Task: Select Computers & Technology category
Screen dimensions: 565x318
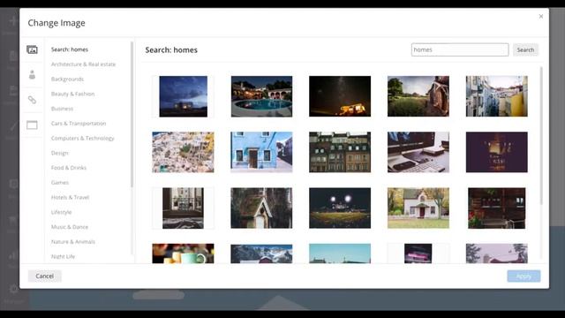Action: click(82, 138)
